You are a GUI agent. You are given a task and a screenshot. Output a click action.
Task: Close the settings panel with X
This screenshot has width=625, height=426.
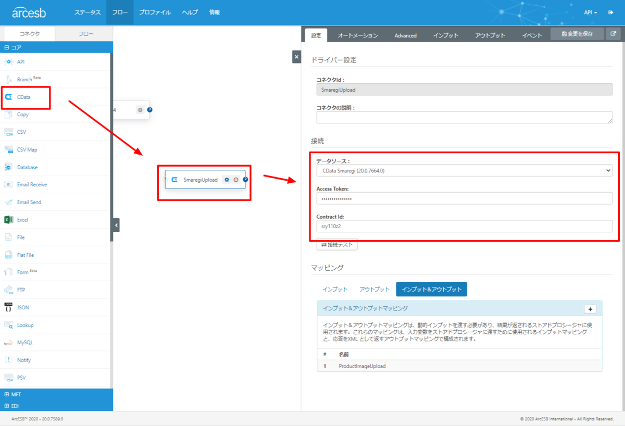tap(296, 57)
